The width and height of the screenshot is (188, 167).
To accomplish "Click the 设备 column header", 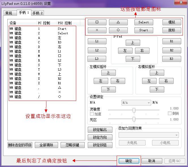I will [x=22, y=23].
